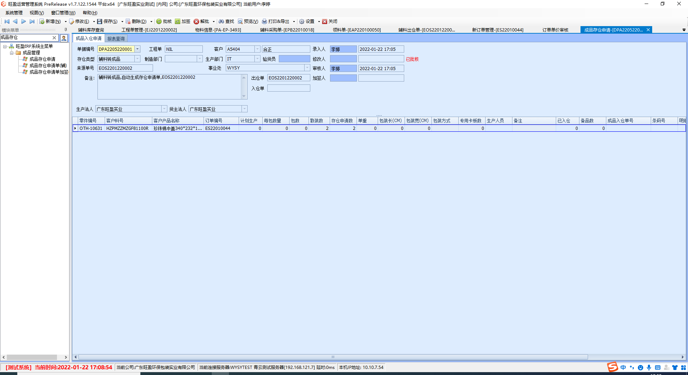This screenshot has height=375, width=688.
Task: Pin the 模块菜单 module menu panel
Action: 66,30
